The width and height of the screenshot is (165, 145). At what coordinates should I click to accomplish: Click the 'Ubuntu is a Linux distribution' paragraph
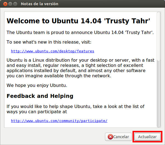[x=81, y=68]
